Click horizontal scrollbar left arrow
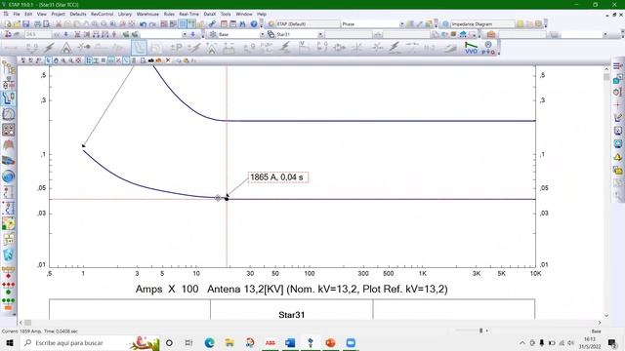The width and height of the screenshot is (625, 351). click(x=21, y=323)
